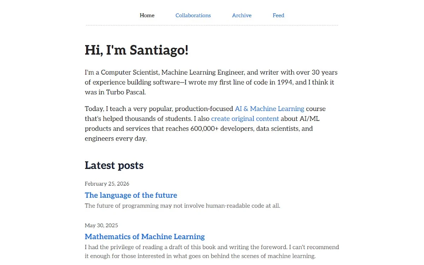Viewport: 424px width, 265px height.
Task: Select the February 25, 2026 post date
Action: pos(107,184)
